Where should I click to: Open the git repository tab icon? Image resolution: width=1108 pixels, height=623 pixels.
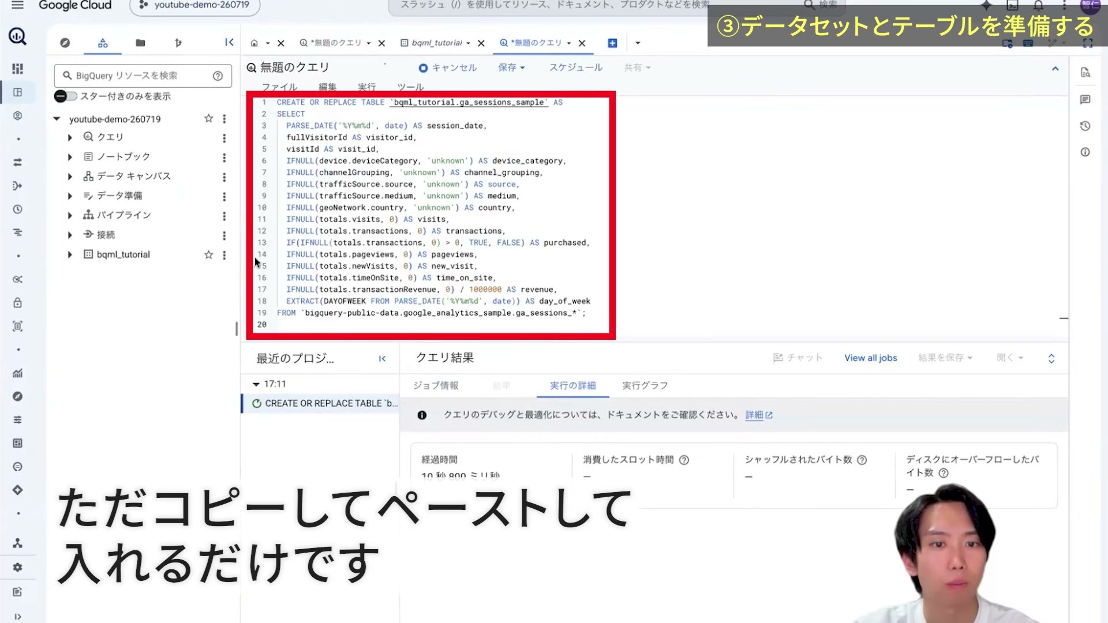178,43
